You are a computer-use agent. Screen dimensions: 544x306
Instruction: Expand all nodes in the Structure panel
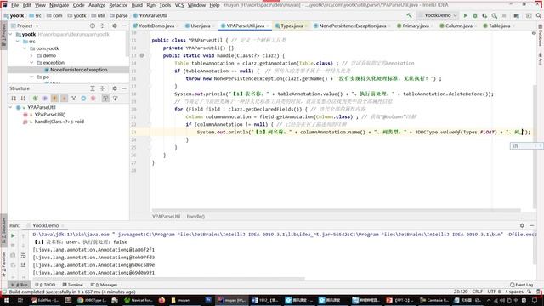(x=93, y=88)
